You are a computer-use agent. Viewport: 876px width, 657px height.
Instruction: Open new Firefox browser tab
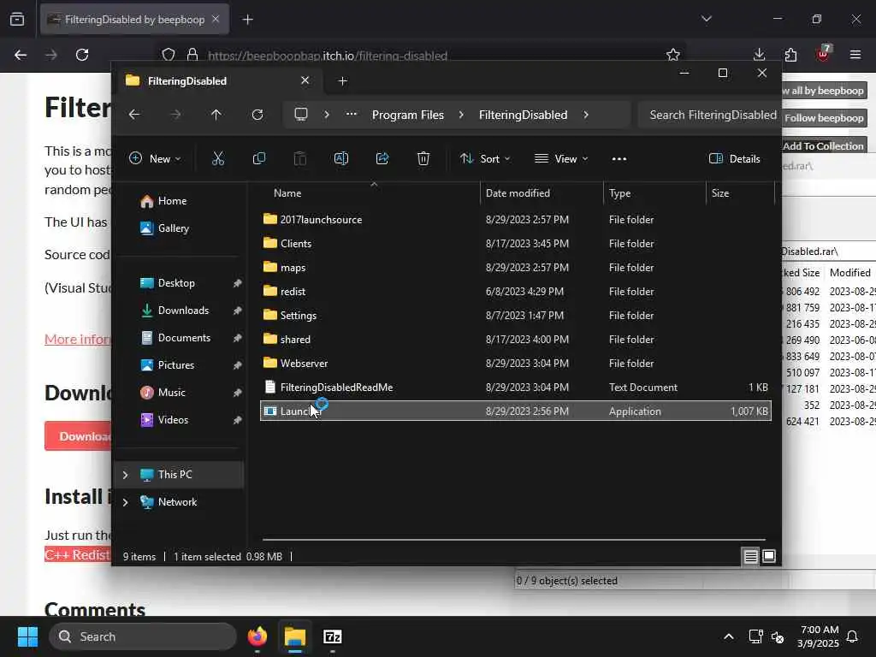pos(247,20)
